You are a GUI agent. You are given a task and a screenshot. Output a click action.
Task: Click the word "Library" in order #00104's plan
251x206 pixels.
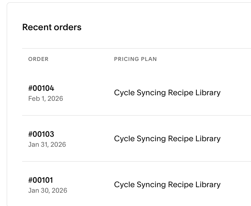(x=208, y=93)
